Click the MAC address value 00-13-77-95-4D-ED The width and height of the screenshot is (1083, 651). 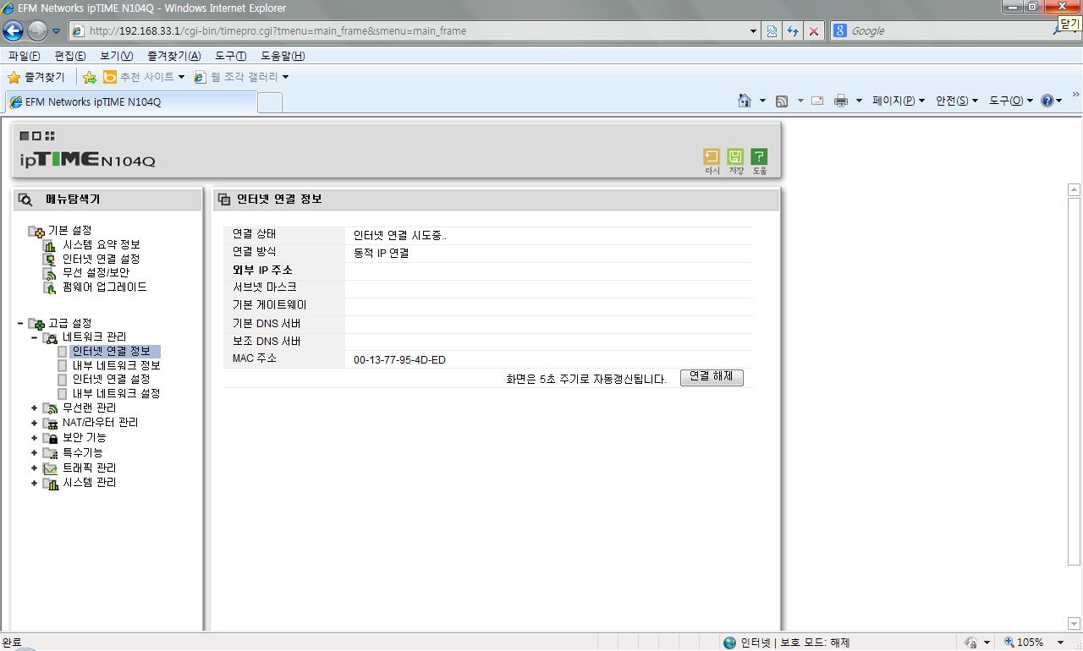point(399,360)
